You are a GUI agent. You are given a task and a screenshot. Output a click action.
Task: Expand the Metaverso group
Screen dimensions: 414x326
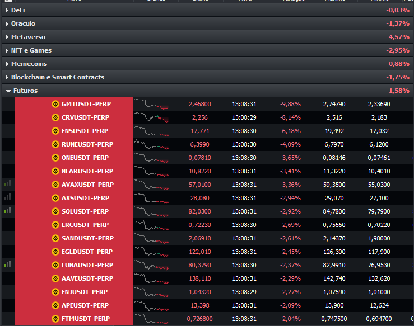point(7,37)
